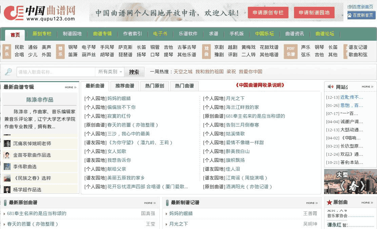Expand MORE in 最新制谱记谱 section
Screen dimensions: 377x229
tap(312, 203)
